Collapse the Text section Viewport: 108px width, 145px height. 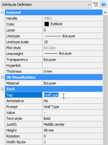tap(3, 89)
